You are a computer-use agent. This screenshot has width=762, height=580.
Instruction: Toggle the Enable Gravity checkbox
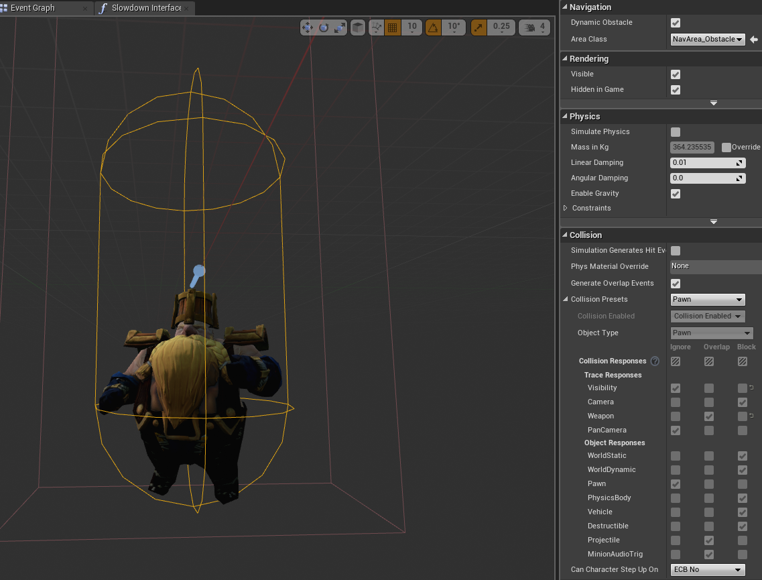point(676,194)
